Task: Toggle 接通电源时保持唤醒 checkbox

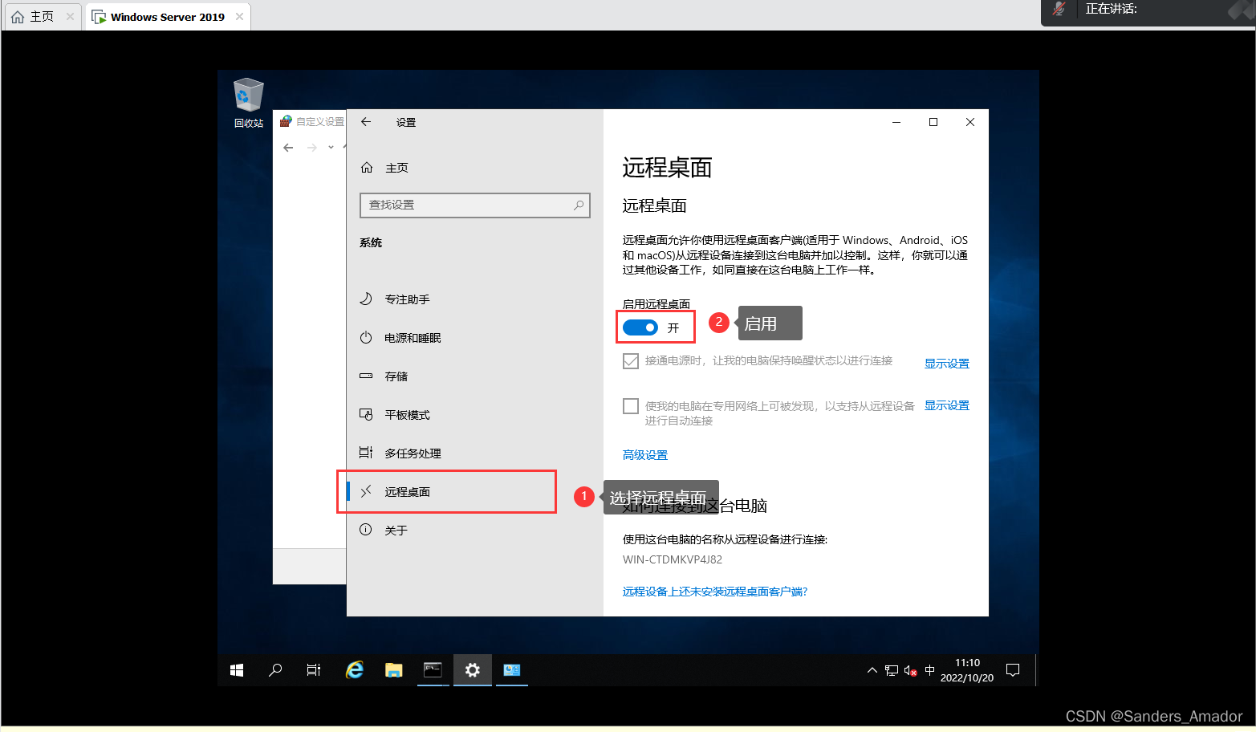Action: [x=631, y=361]
